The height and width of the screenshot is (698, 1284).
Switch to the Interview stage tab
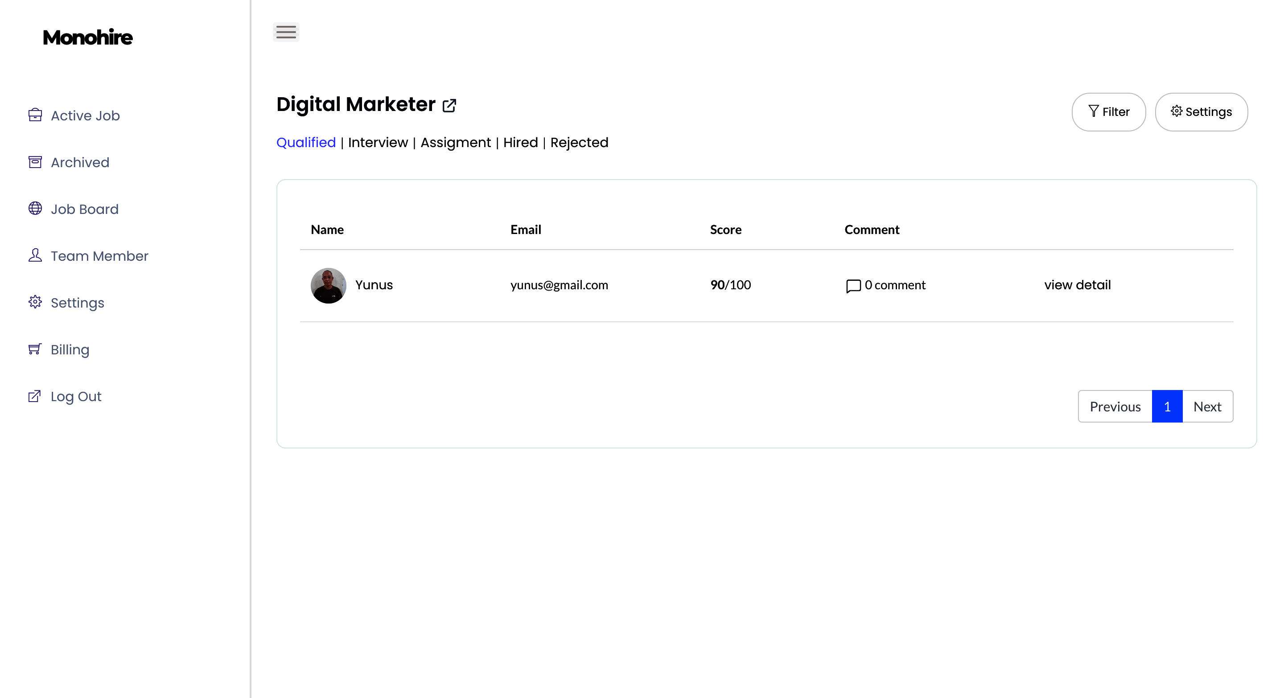pos(377,143)
